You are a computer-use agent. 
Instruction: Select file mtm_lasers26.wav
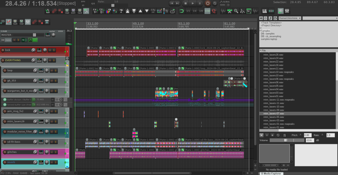(x=273, y=55)
